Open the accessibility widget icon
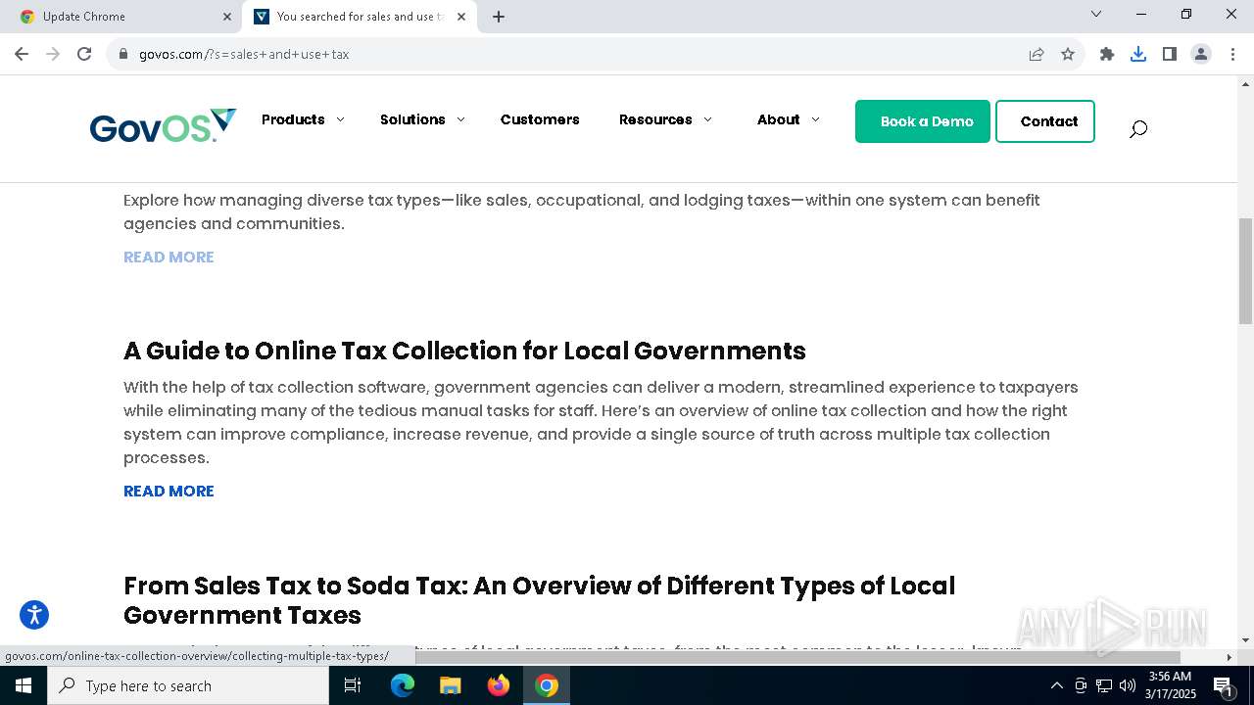 (x=34, y=615)
